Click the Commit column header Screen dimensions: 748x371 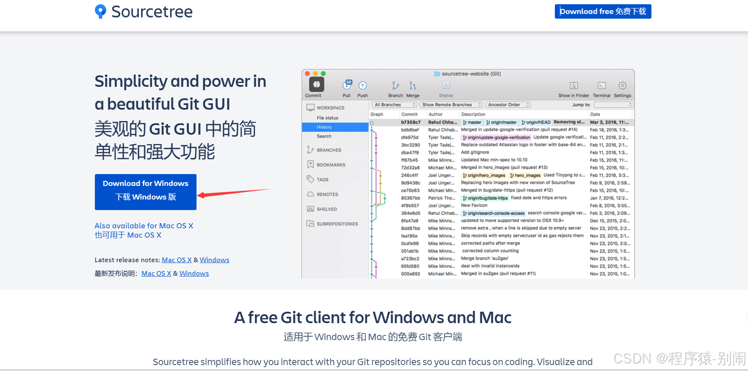410,114
